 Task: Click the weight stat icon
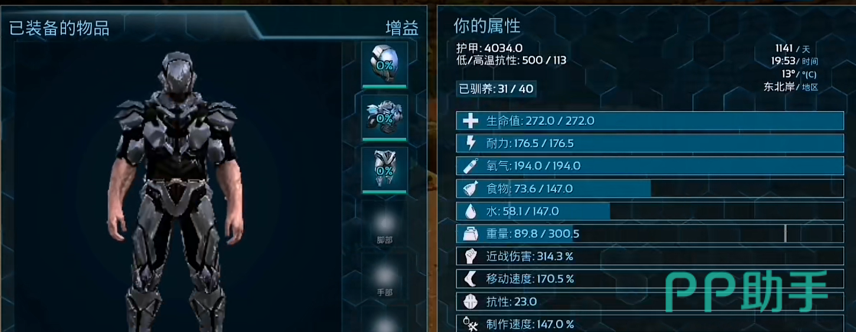[x=470, y=234]
